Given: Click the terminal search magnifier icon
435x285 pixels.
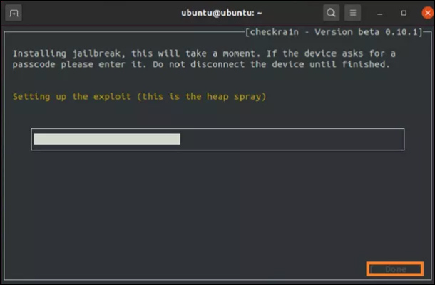Looking at the screenshot, I should tap(331, 13).
